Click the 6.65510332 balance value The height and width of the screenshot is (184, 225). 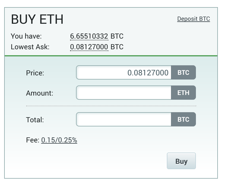tap(89, 37)
